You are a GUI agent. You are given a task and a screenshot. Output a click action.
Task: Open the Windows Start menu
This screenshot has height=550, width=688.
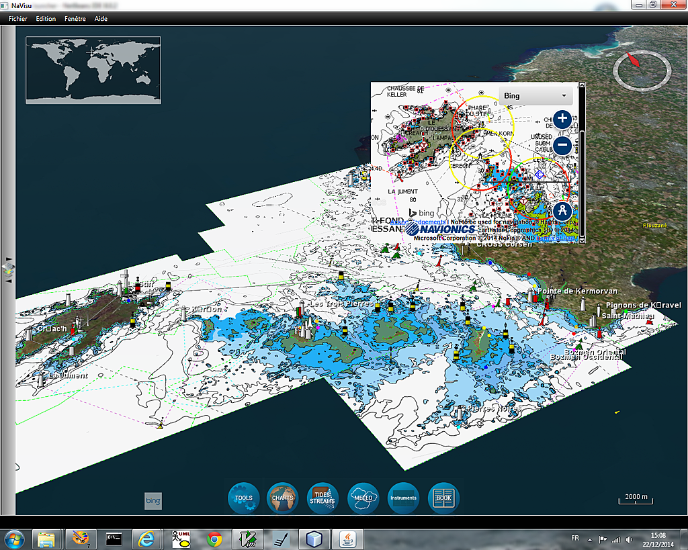point(13,539)
